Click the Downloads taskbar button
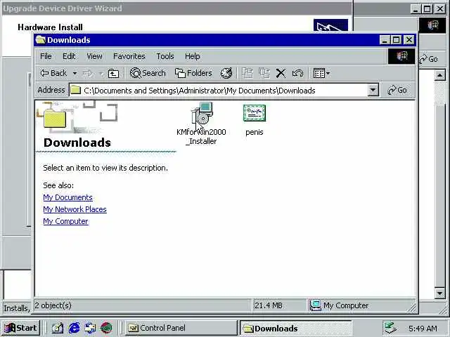 pos(295,328)
